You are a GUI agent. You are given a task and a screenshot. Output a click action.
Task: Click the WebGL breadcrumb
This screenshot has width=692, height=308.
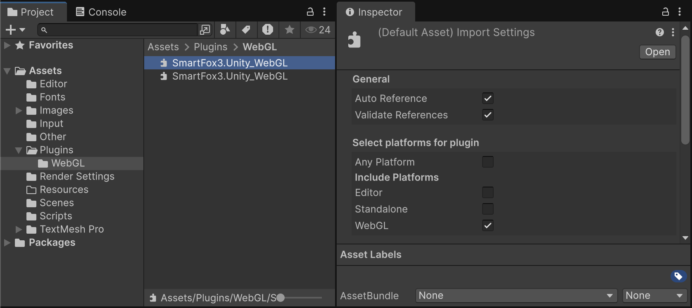(260, 47)
